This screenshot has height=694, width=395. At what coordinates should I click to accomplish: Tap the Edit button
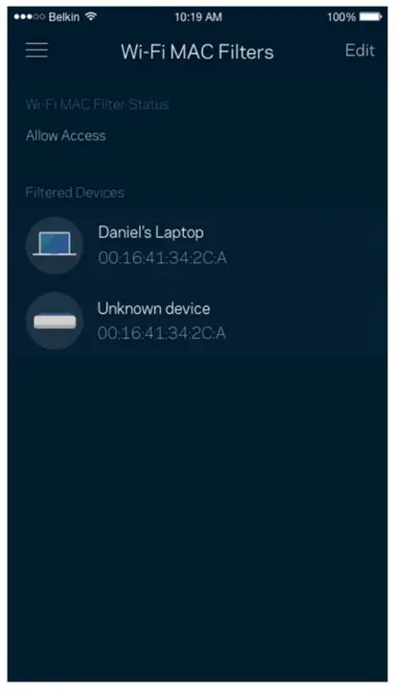[360, 51]
